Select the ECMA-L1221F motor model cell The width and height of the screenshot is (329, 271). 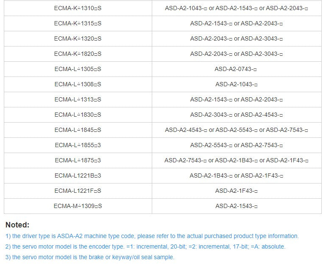[x=78, y=191]
